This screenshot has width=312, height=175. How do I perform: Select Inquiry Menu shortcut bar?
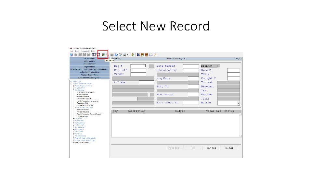tap(90, 67)
